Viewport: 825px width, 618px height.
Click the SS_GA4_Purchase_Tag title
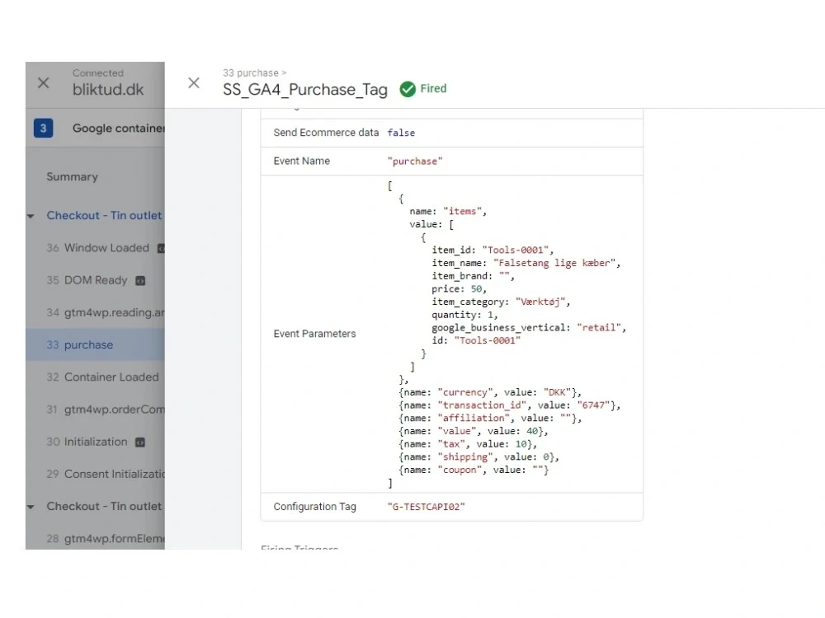(305, 89)
